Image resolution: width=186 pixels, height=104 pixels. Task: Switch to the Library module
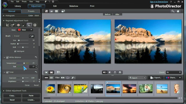point(18,6)
